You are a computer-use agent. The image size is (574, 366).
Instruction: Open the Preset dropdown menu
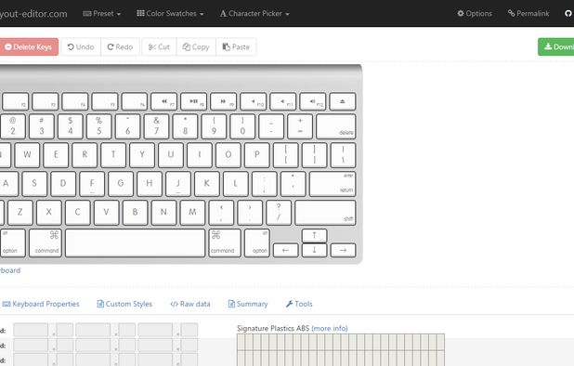[x=102, y=14]
